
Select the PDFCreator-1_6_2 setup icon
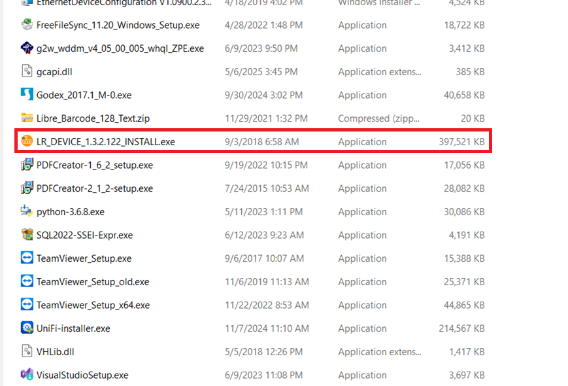click(27, 165)
